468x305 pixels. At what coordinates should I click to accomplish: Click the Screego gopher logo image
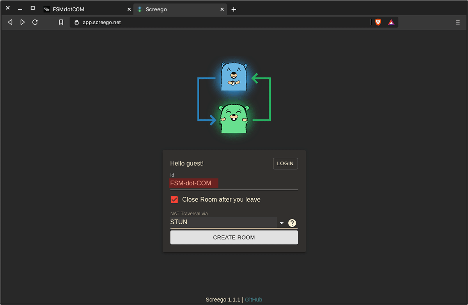tap(234, 98)
